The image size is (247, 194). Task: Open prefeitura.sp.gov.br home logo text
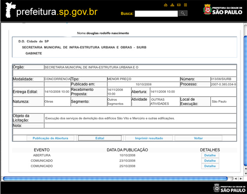[57, 12]
